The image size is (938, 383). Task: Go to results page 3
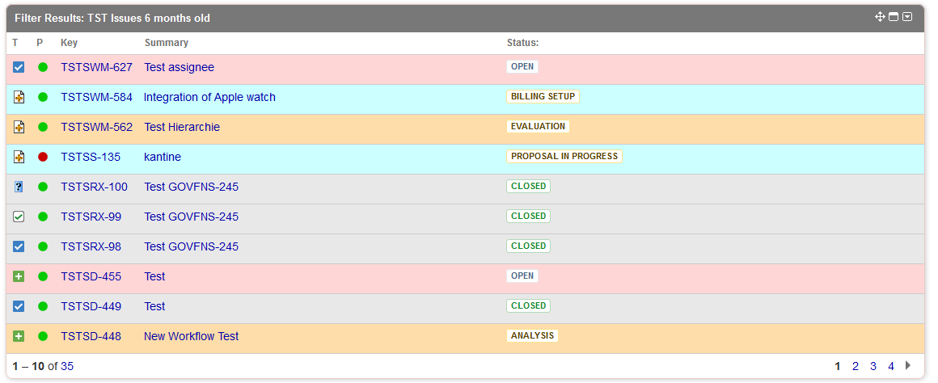873,366
